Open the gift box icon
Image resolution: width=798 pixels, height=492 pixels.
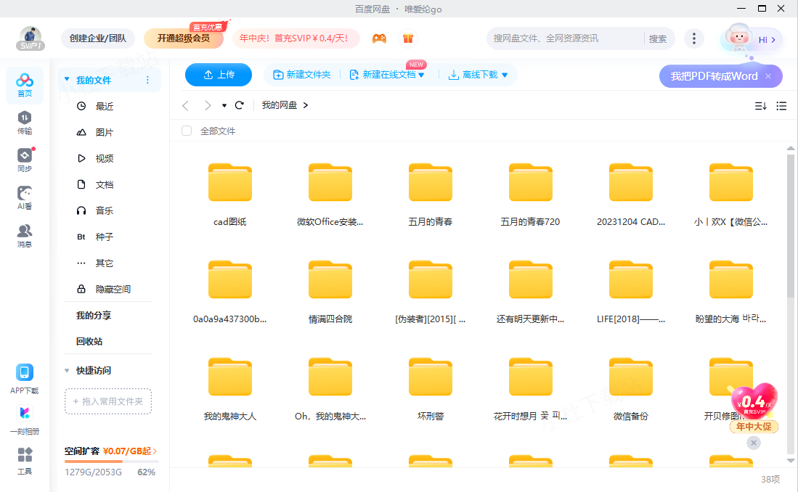407,38
